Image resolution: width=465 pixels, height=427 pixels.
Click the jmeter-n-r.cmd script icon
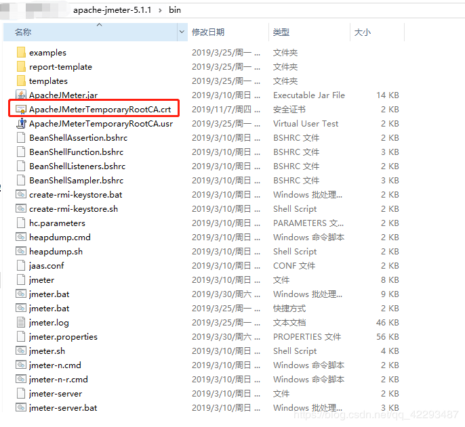[x=21, y=380]
